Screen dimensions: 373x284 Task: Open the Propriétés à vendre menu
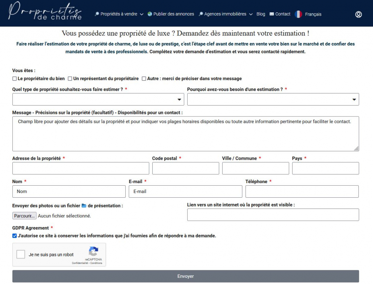click(119, 14)
